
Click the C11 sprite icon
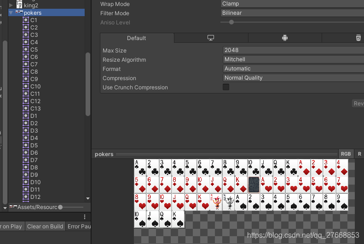(26, 93)
